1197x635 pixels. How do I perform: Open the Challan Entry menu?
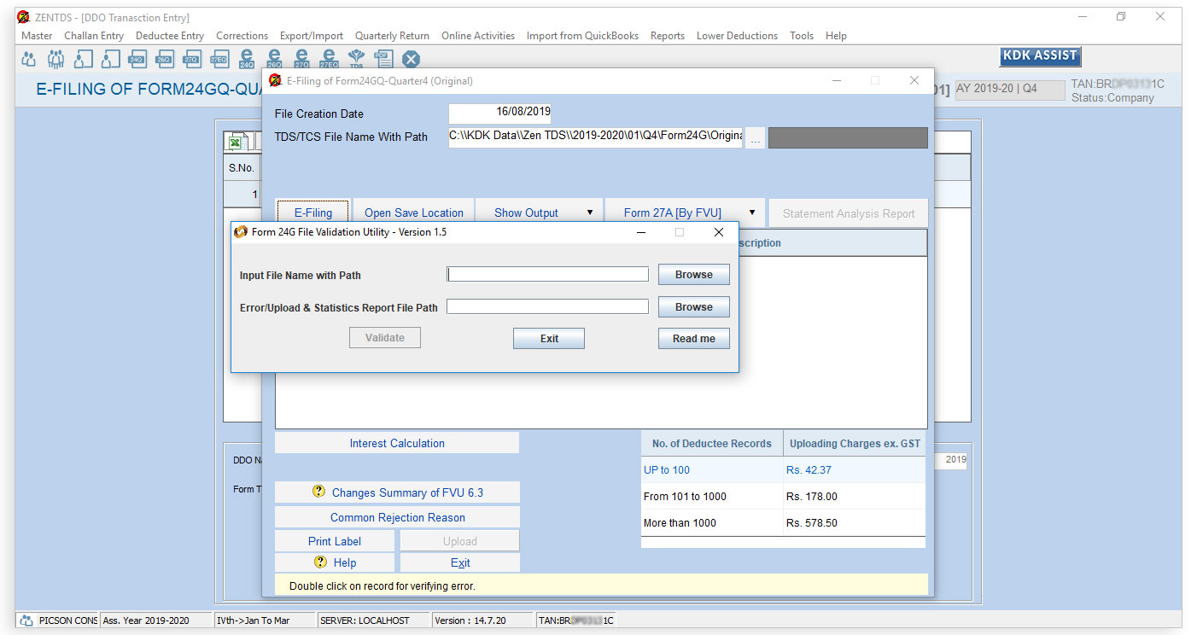click(94, 36)
